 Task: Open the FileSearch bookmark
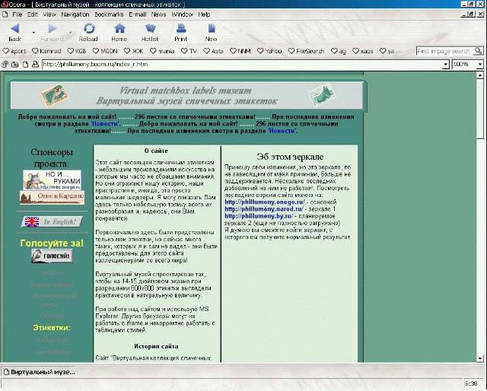point(306,51)
